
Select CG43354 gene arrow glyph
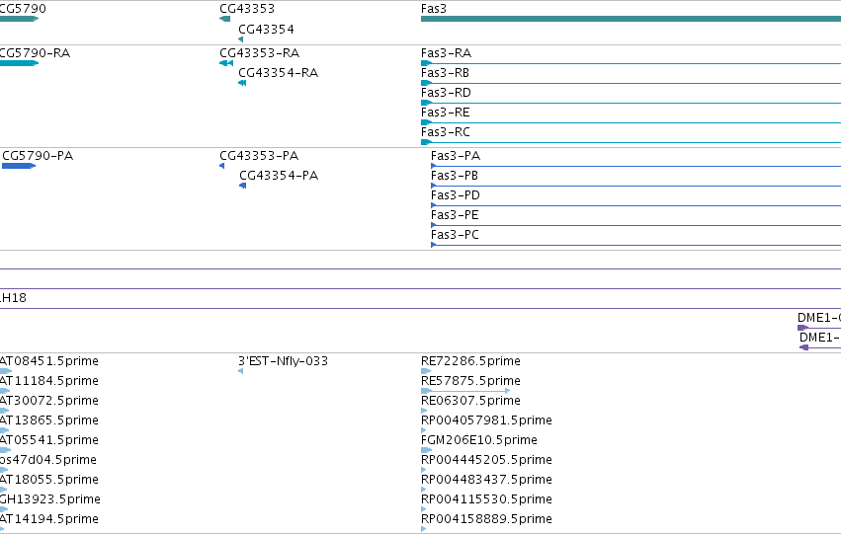(241, 39)
